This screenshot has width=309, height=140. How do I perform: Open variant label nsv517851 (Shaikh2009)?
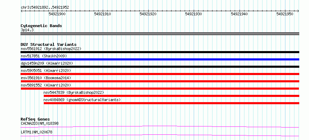pos(44,56)
